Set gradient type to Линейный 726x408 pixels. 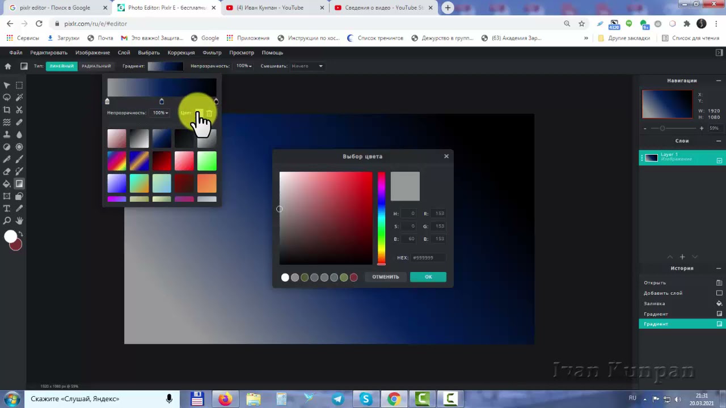[61, 66]
